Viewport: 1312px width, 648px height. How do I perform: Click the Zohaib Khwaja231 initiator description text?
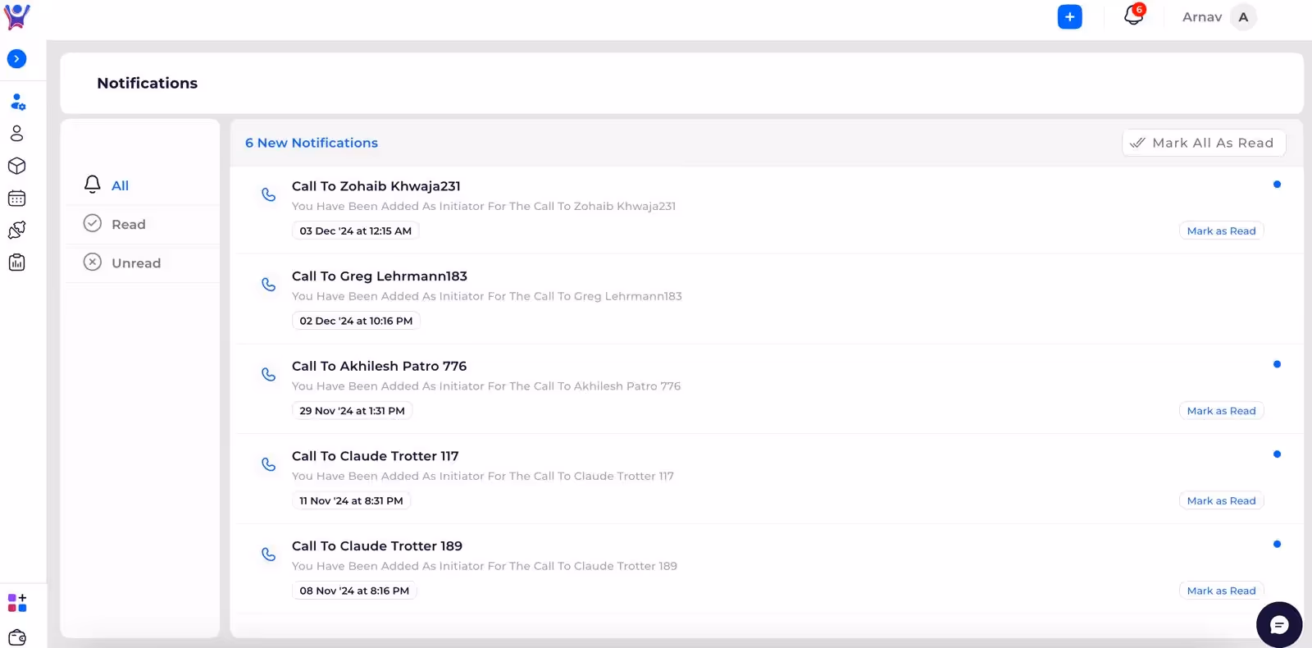click(x=484, y=206)
